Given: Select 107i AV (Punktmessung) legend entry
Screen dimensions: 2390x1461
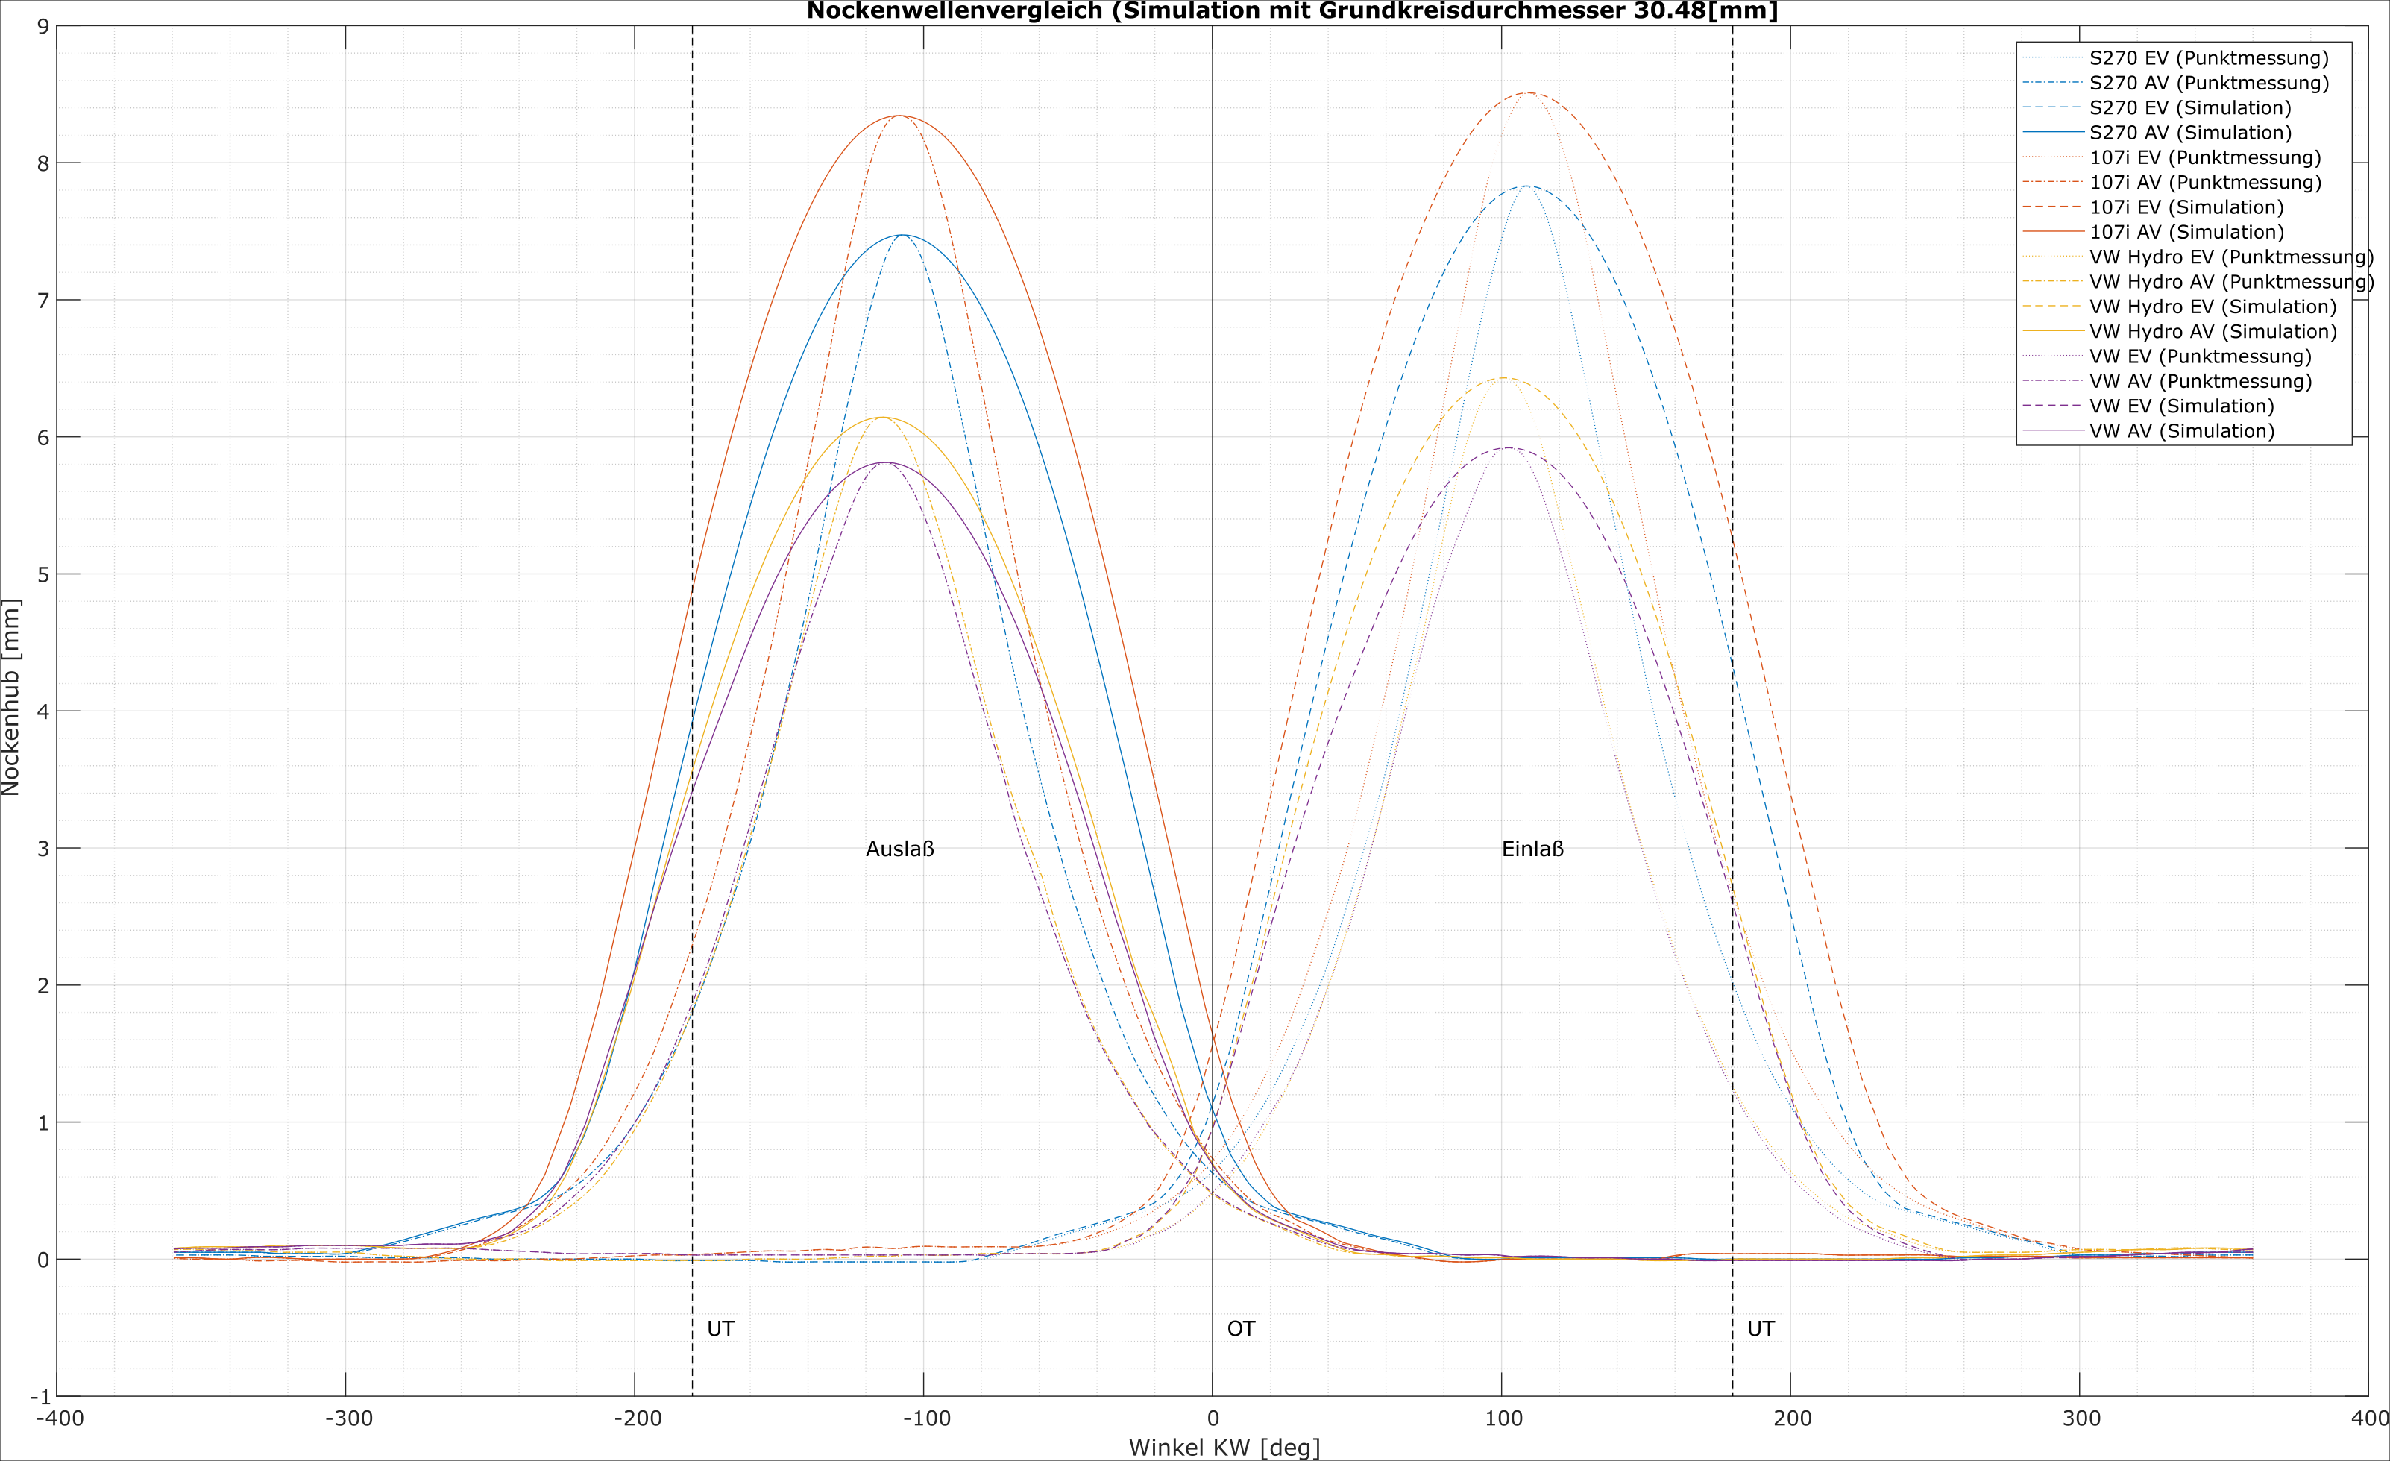Looking at the screenshot, I should [2205, 183].
